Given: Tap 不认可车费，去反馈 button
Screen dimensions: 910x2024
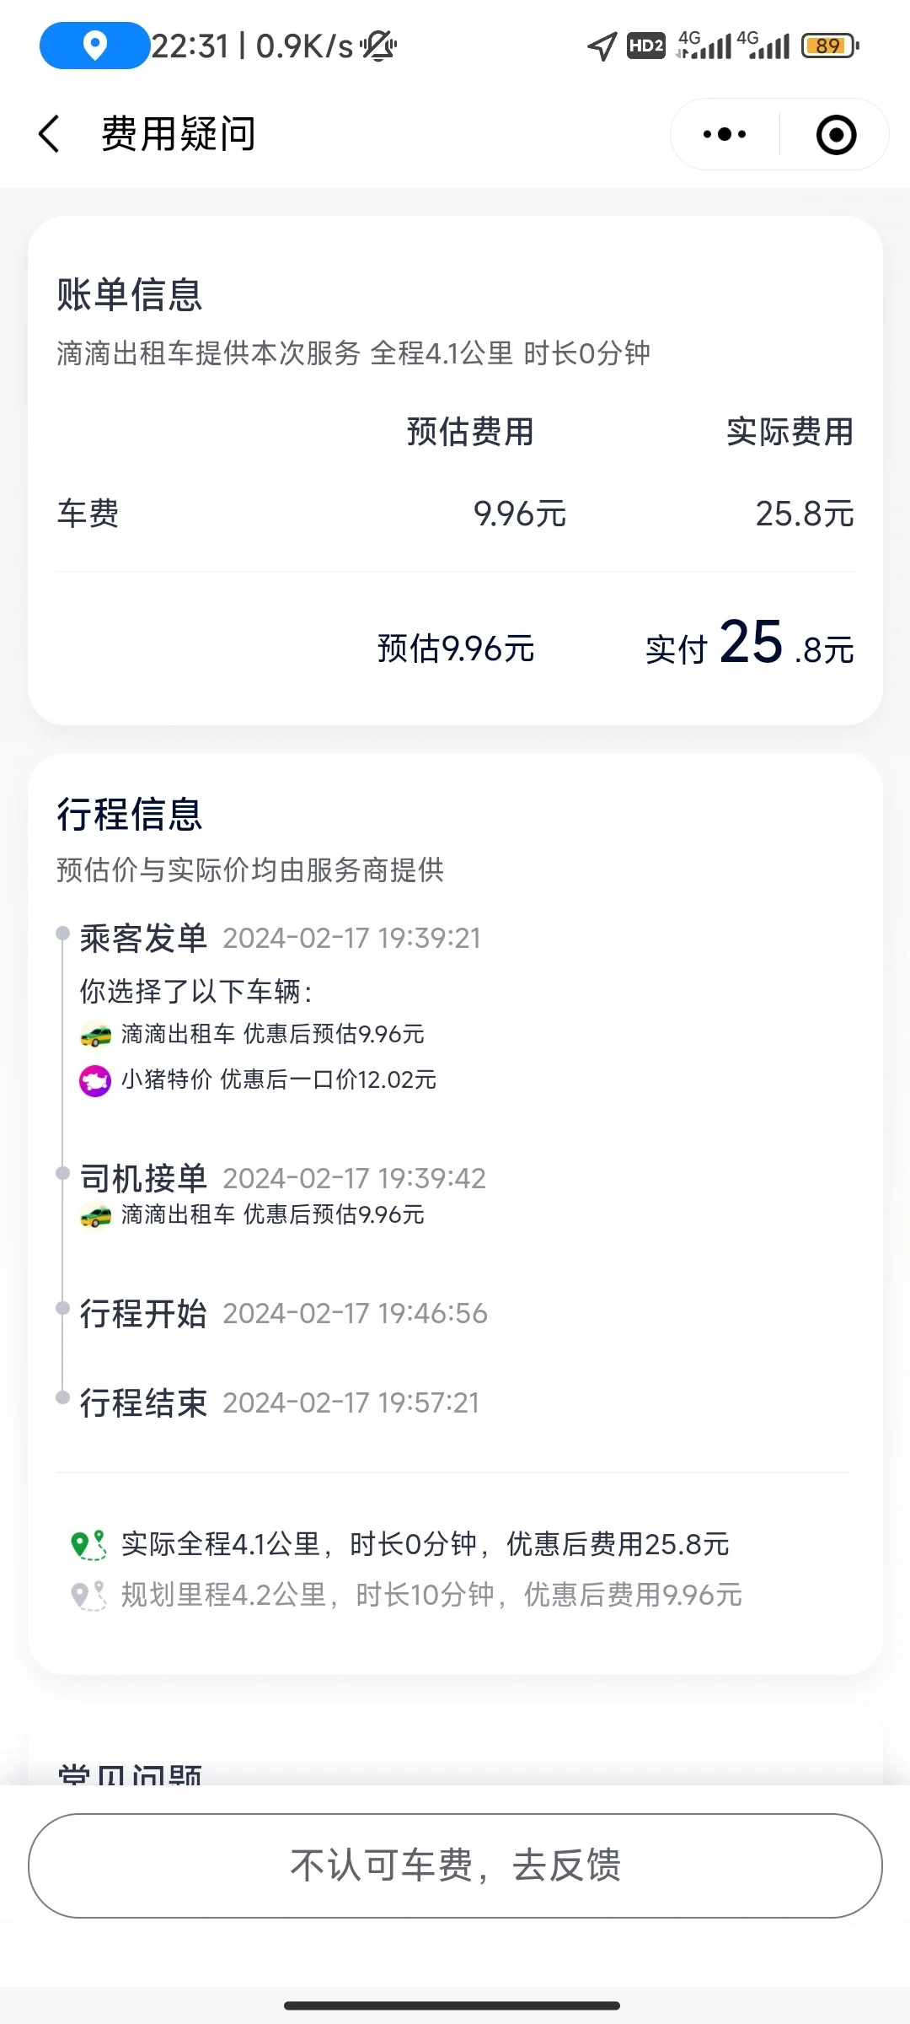Looking at the screenshot, I should [x=455, y=1865].
